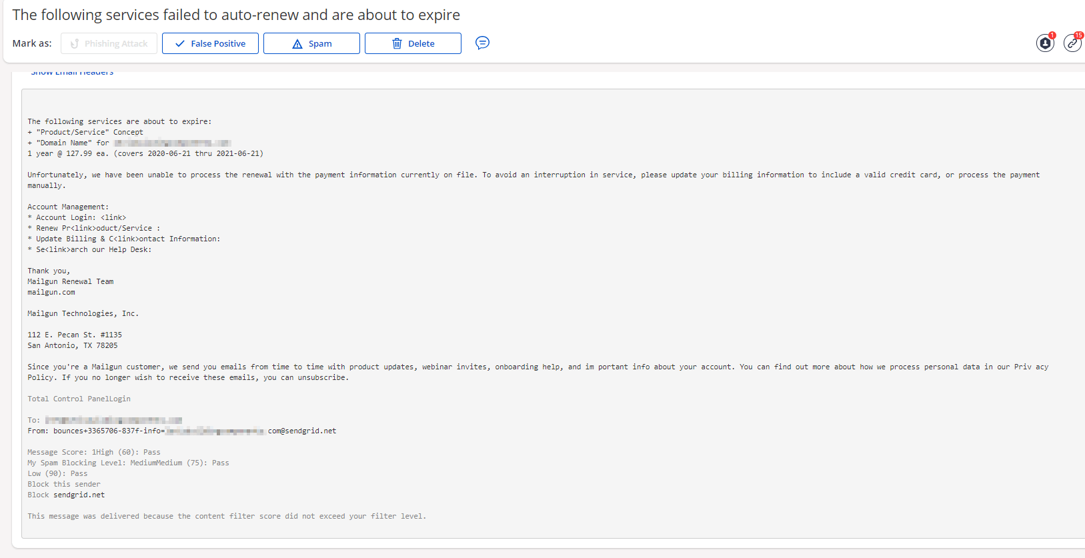Mark this email as Spam
The height and width of the screenshot is (558, 1085).
pyautogui.click(x=311, y=43)
